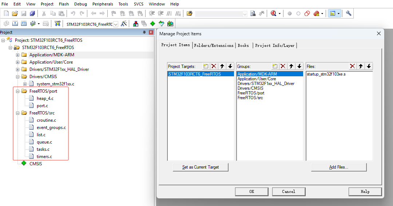Create a new file from the toolbar
Screen dimensions: 393x206
pyautogui.click(x=6, y=13)
